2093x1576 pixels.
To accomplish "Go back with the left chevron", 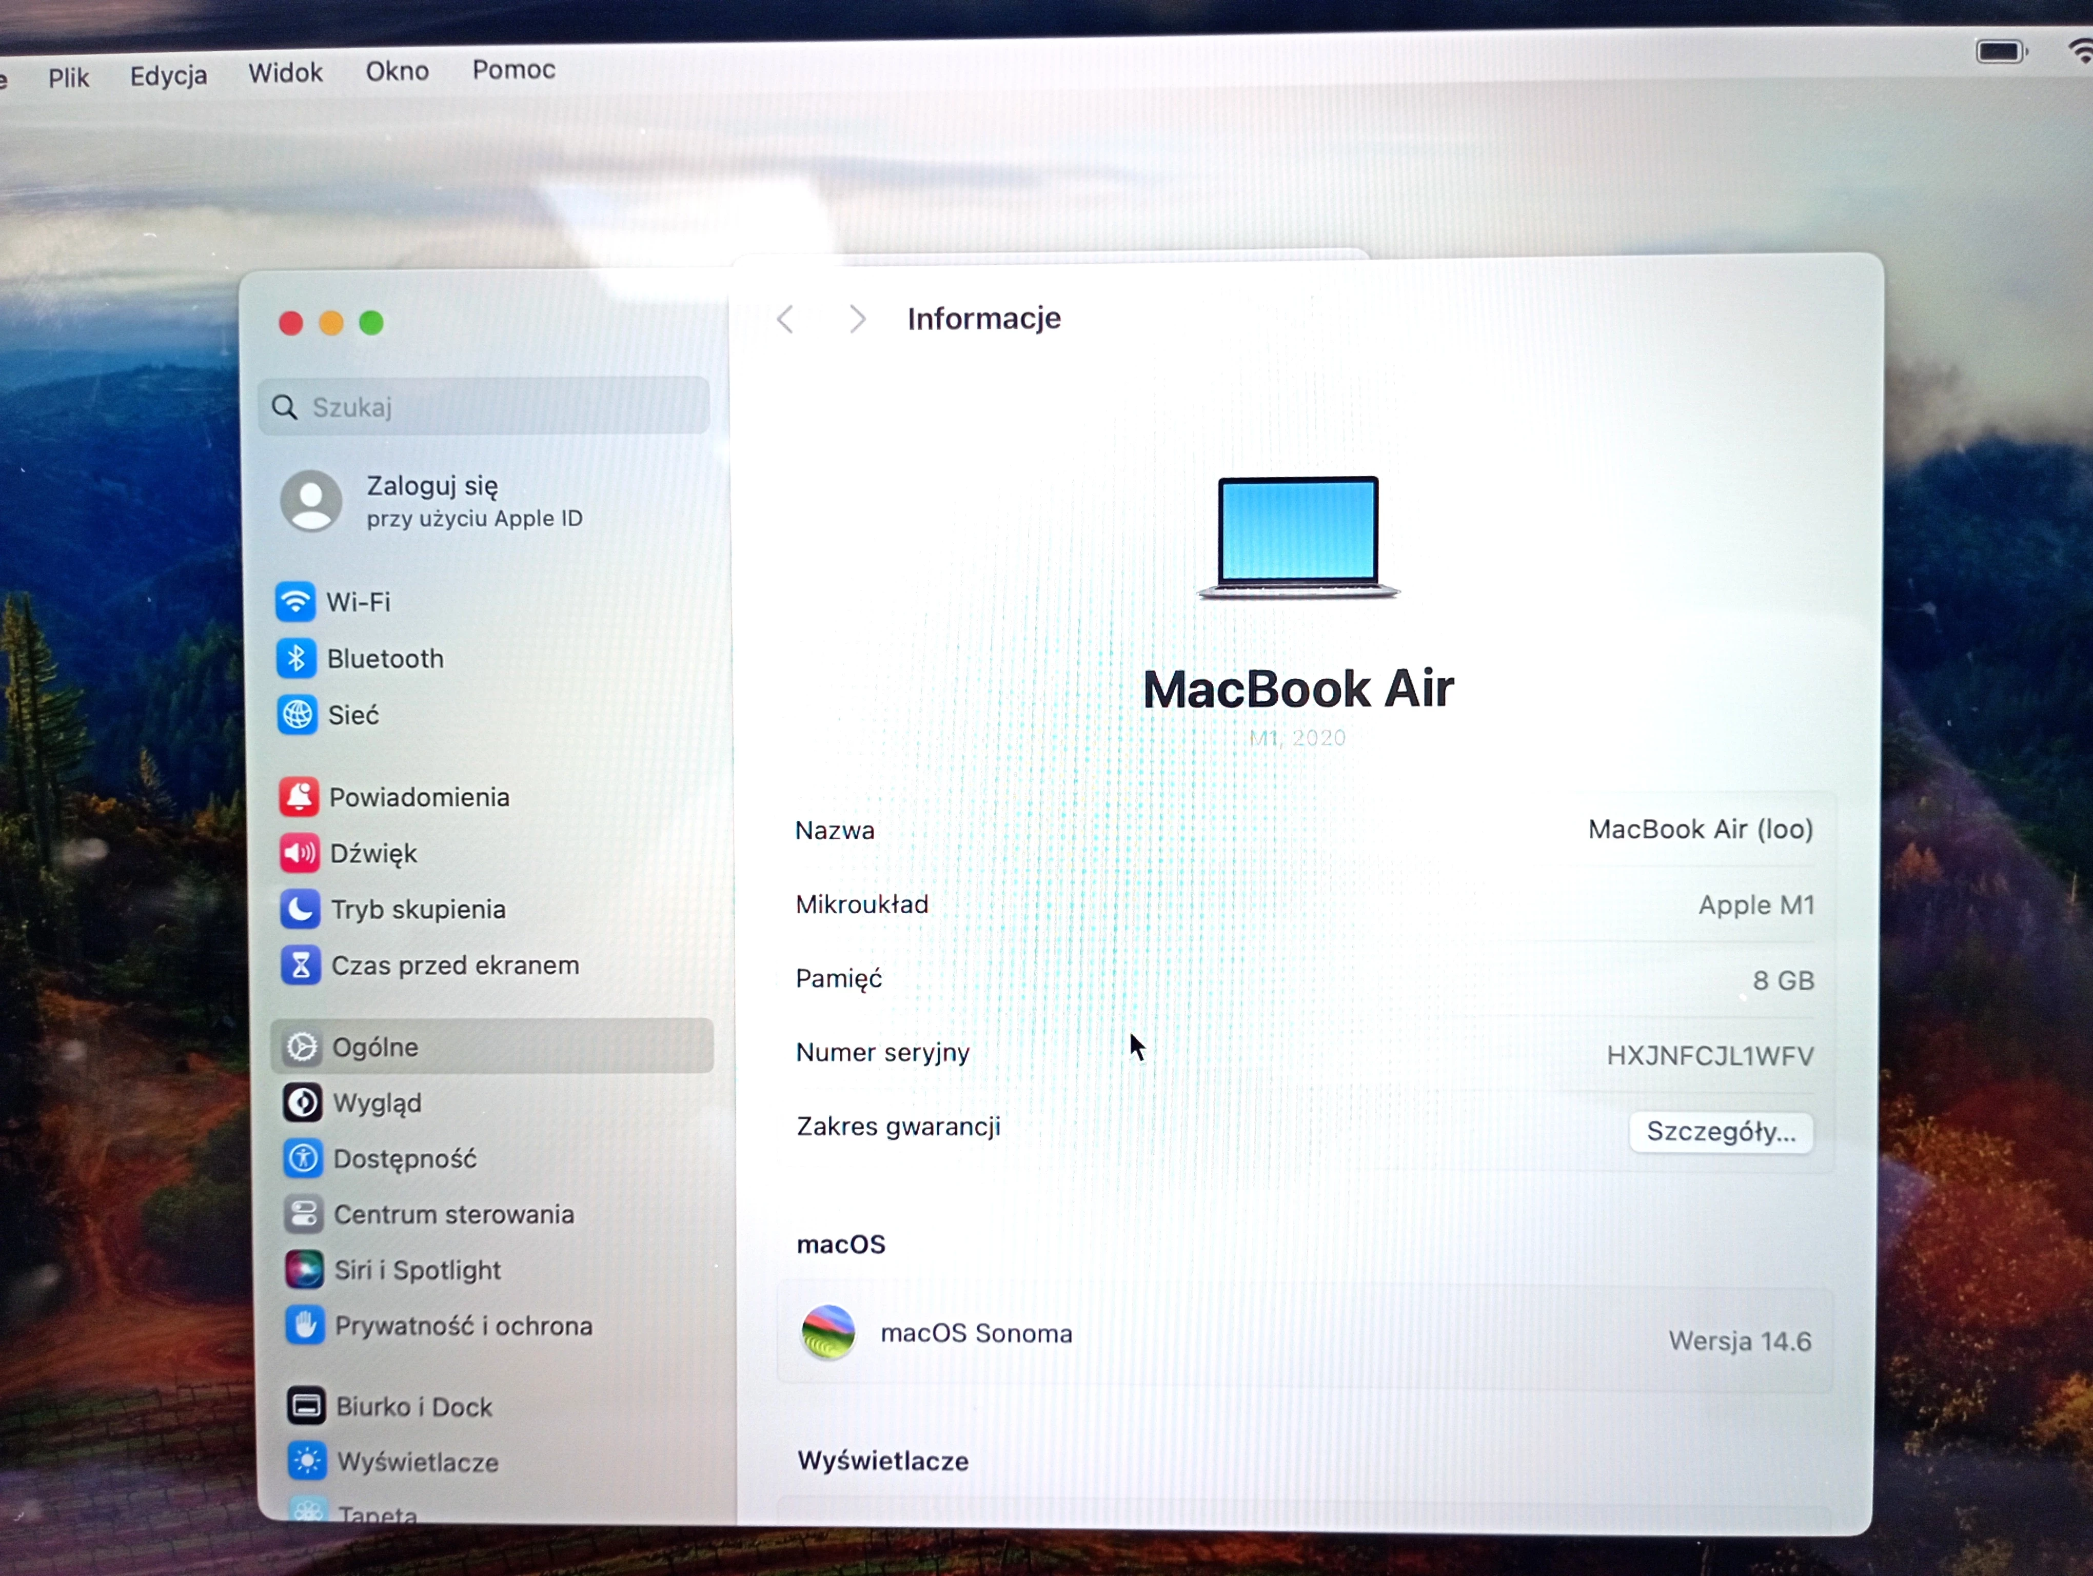I will click(785, 320).
